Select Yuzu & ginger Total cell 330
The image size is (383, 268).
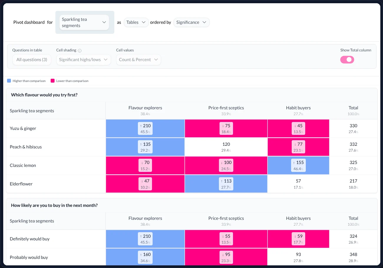[353, 128]
